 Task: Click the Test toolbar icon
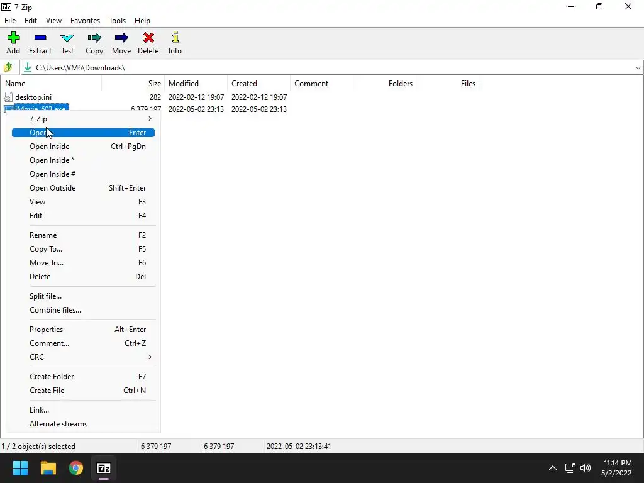coord(67,38)
